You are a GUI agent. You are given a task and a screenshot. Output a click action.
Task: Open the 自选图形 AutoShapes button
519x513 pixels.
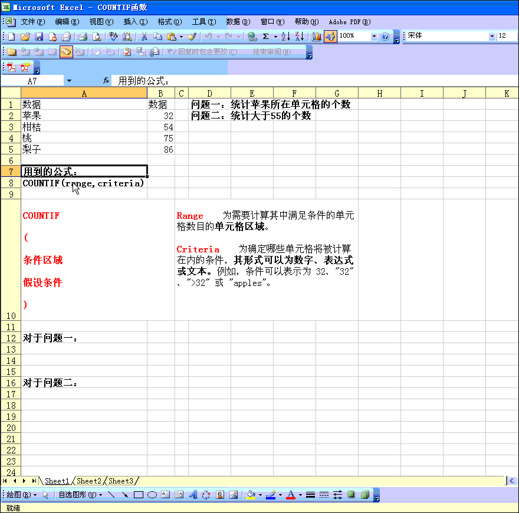pos(80,495)
